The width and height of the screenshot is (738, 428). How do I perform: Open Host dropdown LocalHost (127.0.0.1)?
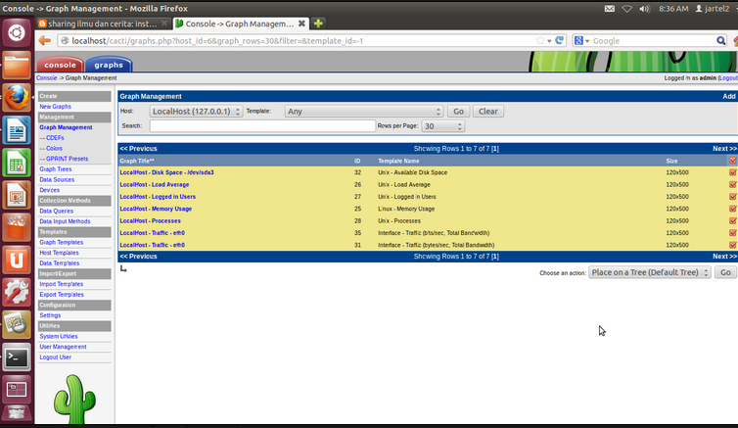(x=196, y=112)
